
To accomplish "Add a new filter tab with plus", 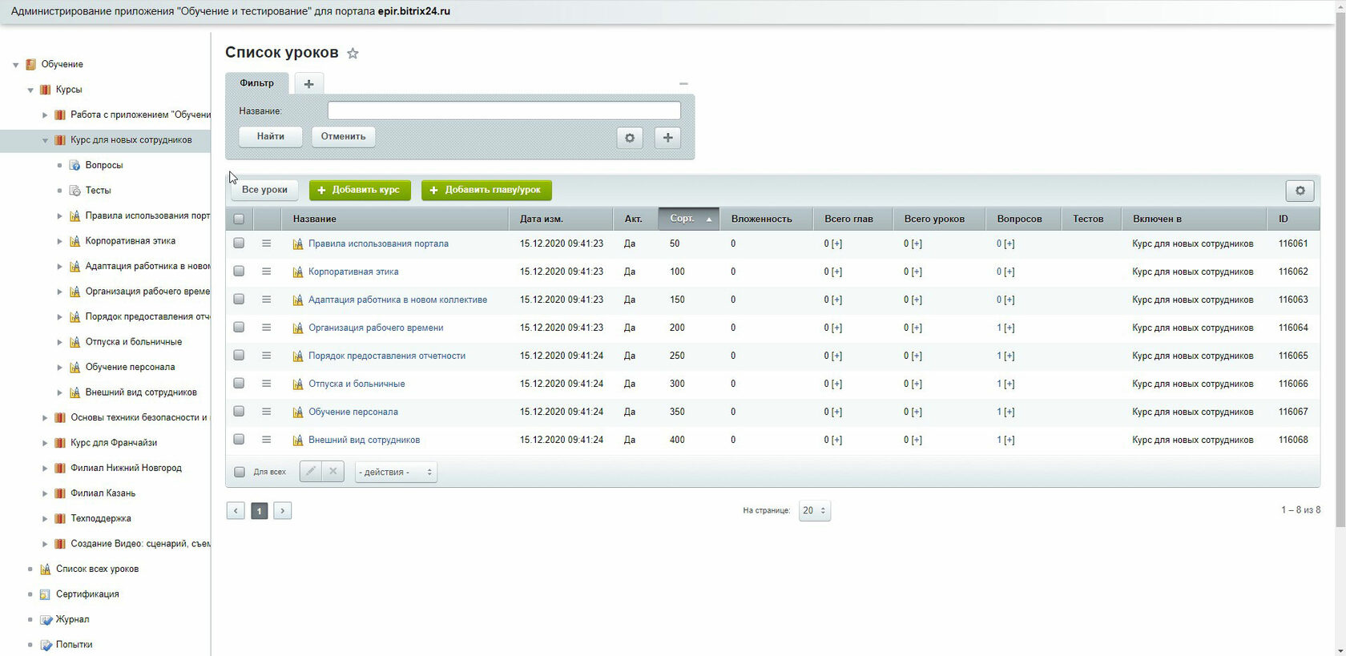I will pos(308,83).
